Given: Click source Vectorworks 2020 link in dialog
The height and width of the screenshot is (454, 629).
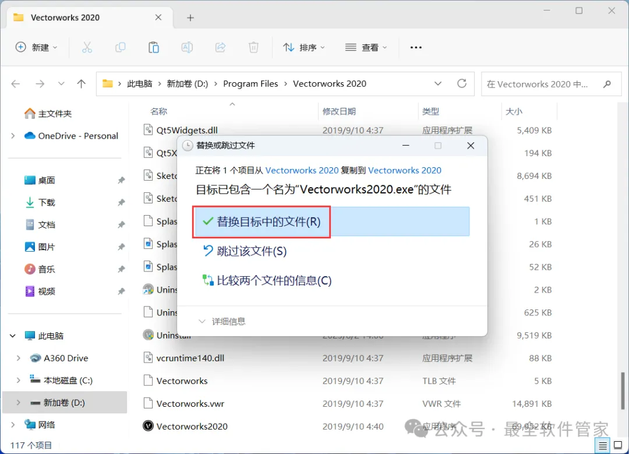Looking at the screenshot, I should tap(302, 170).
